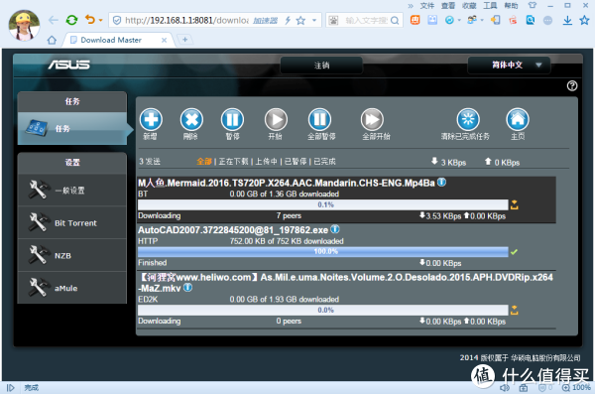The image size is (595, 394).
Task: Filter tasks by 上传中
Action: (x=266, y=162)
